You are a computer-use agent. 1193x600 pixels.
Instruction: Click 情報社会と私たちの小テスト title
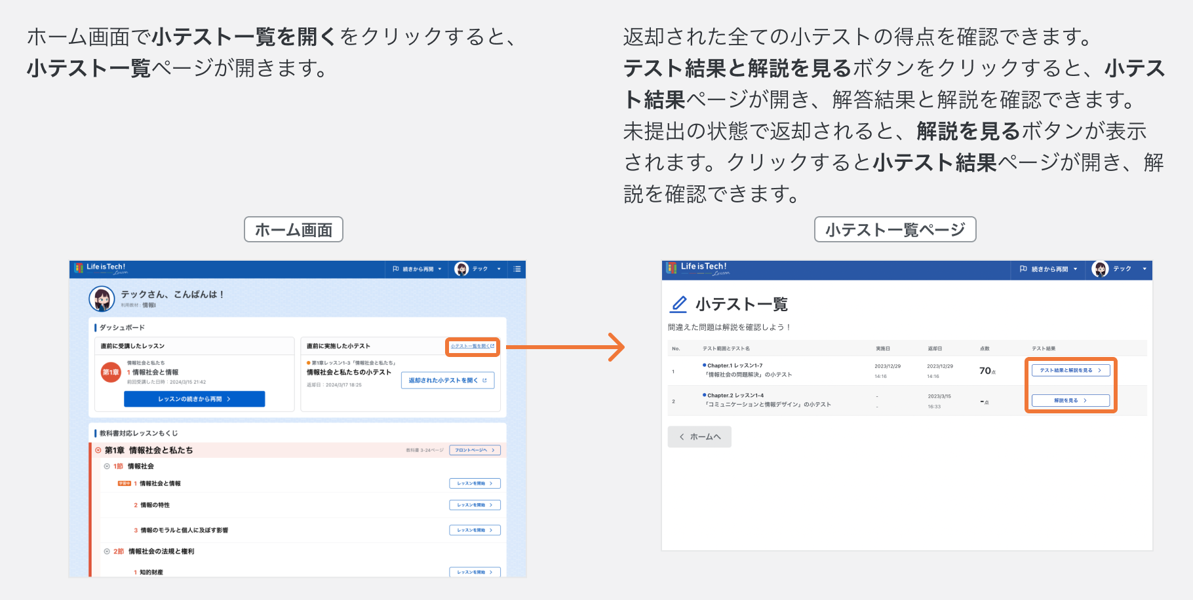click(x=349, y=372)
